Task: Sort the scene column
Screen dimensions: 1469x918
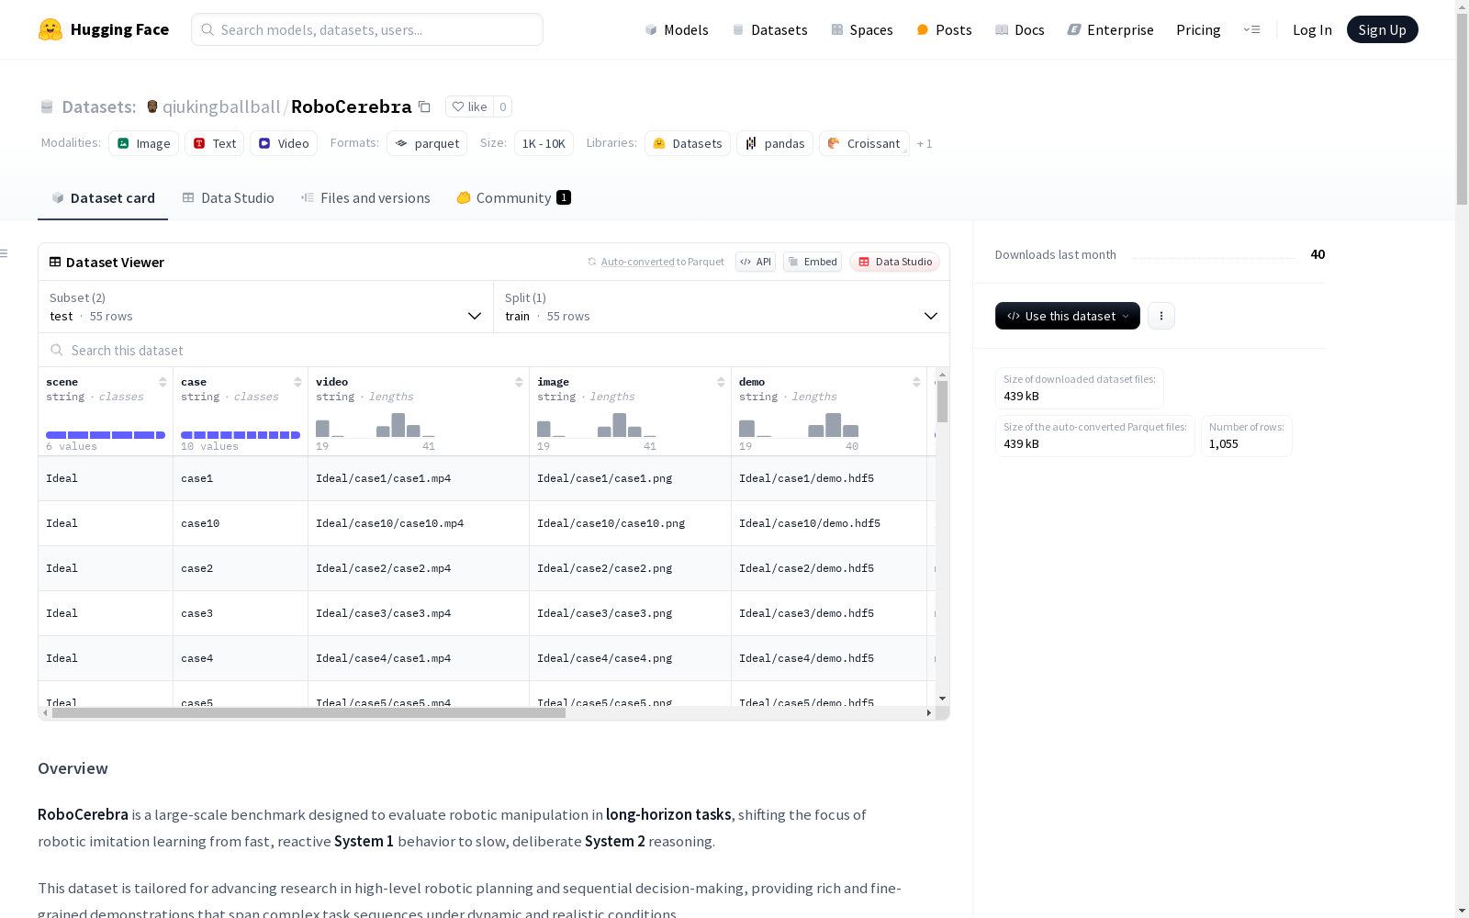Action: 163,382
